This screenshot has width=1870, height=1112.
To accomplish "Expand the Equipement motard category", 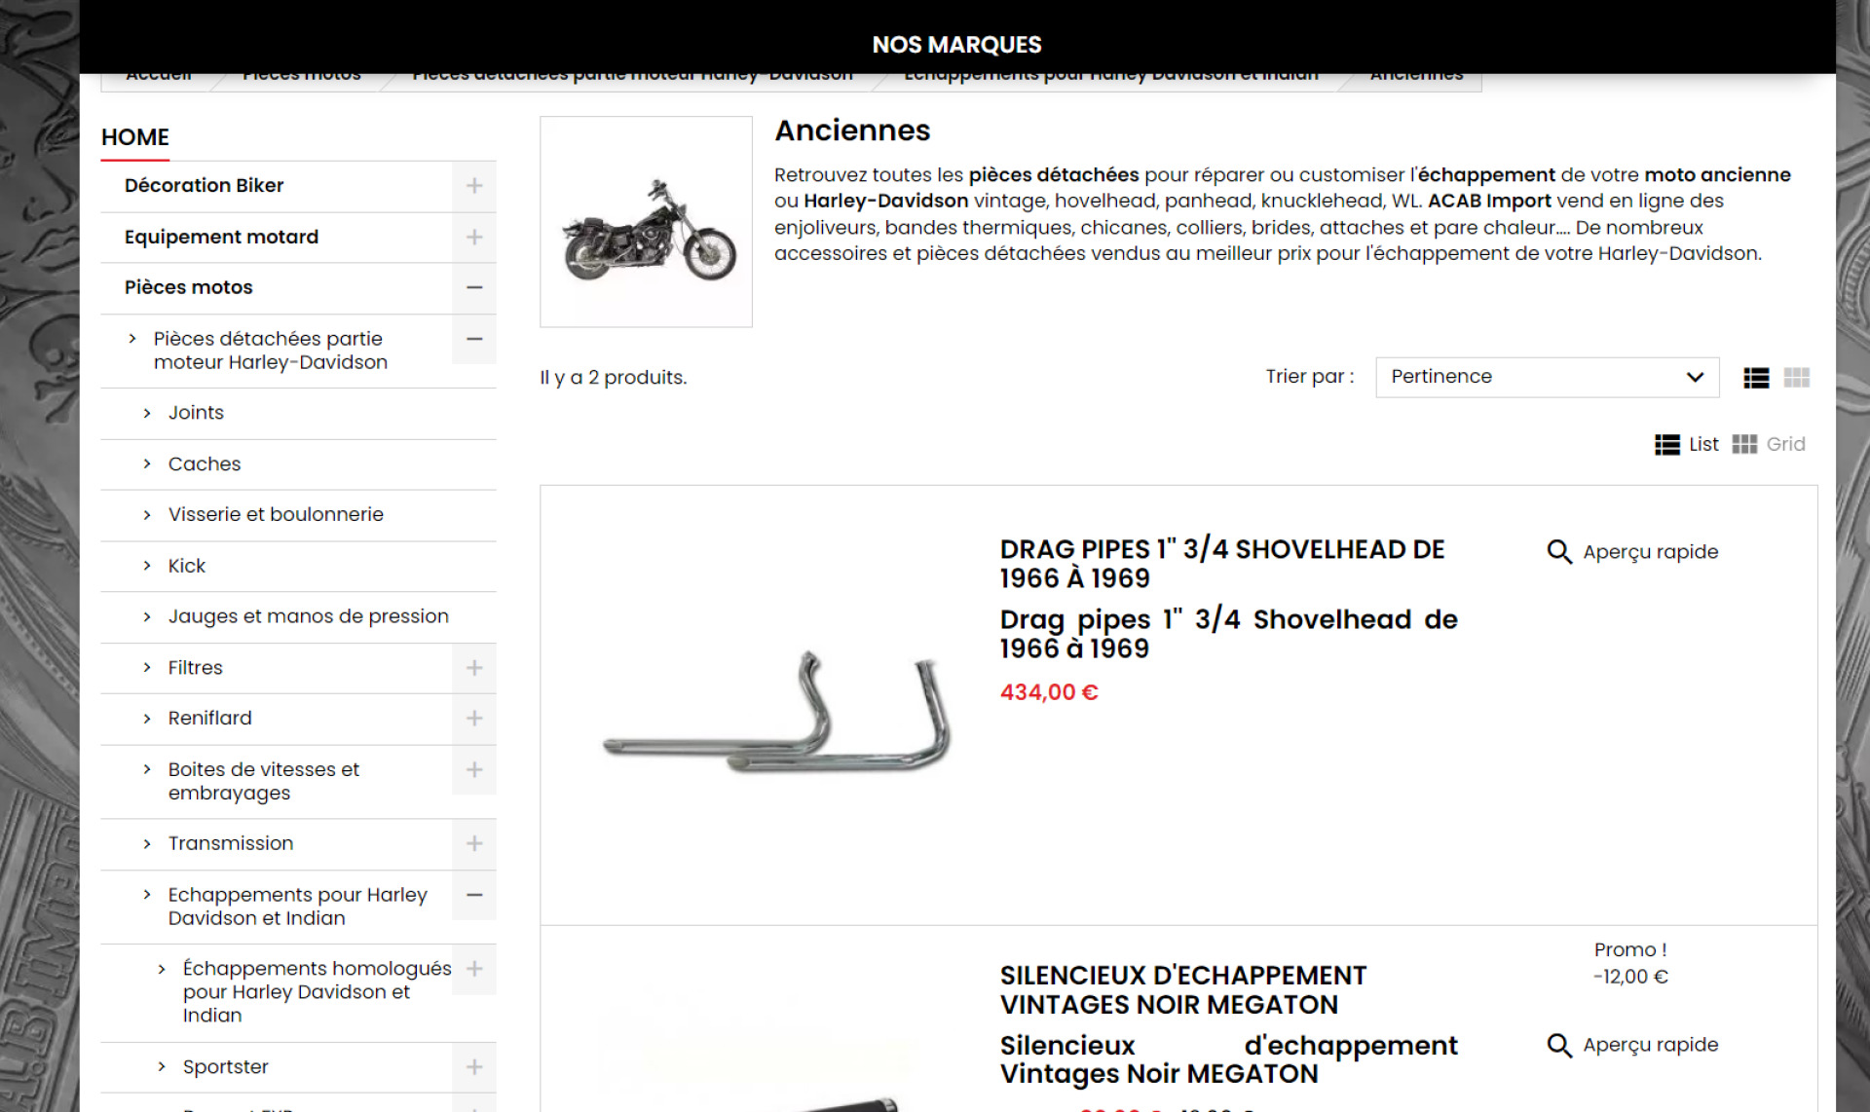I will [474, 238].
